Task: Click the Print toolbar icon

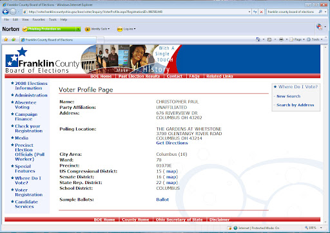Action: [281, 39]
